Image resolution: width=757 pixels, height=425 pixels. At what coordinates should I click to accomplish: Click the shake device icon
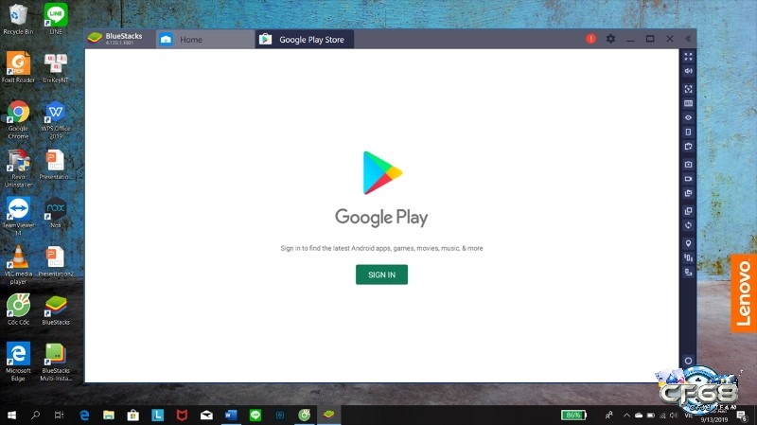click(688, 257)
